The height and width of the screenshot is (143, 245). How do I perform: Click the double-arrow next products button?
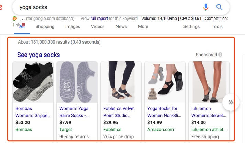[231, 102]
